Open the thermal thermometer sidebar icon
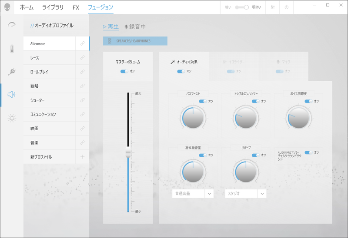348x238 pixels. coord(12,49)
